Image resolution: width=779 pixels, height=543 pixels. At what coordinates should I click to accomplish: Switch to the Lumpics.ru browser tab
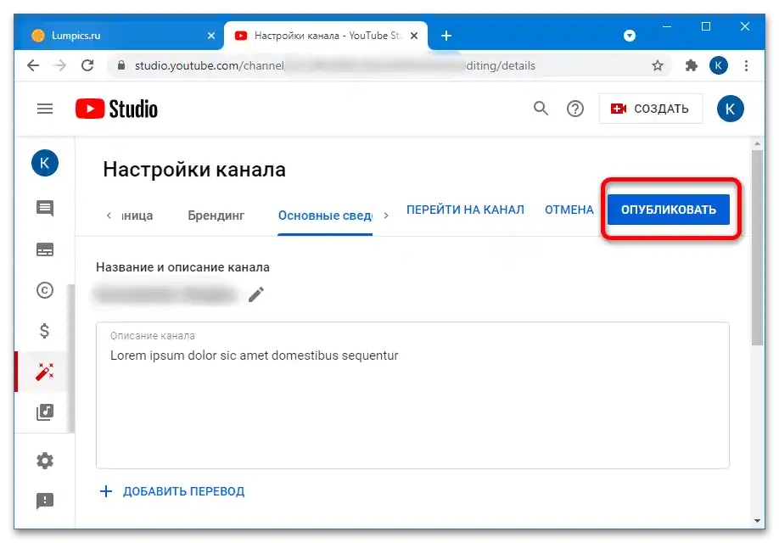click(x=119, y=36)
